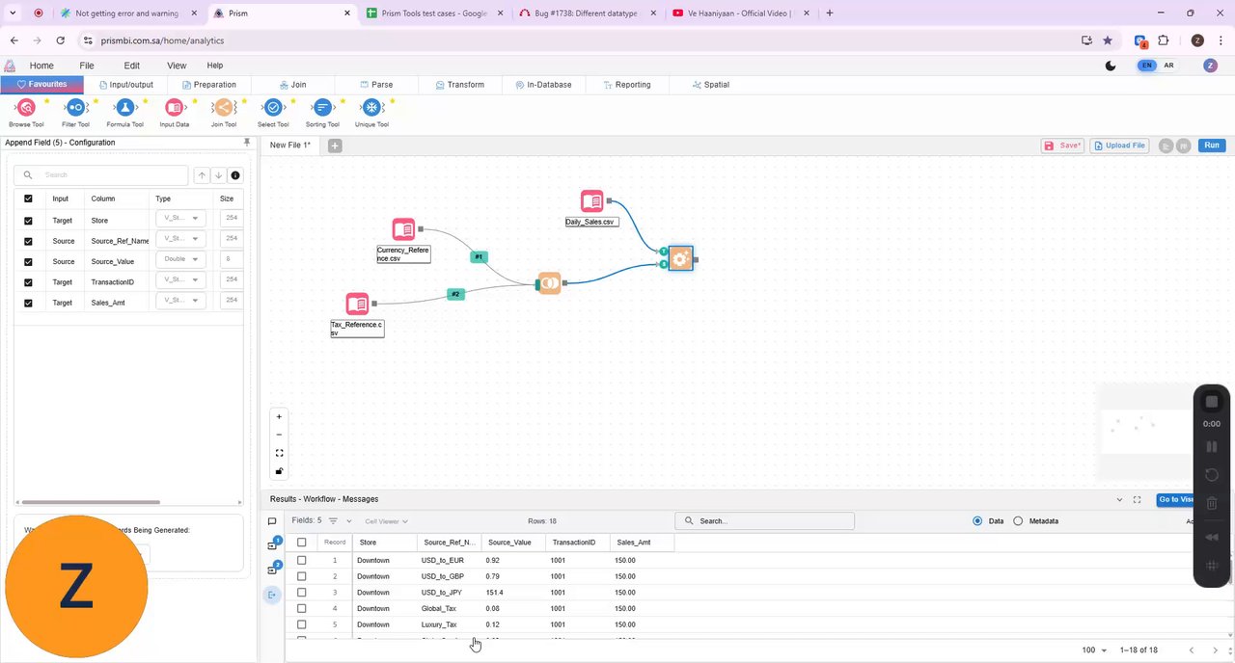This screenshot has height=663, width=1235.
Task: Open the Transform tab
Action: point(459,85)
